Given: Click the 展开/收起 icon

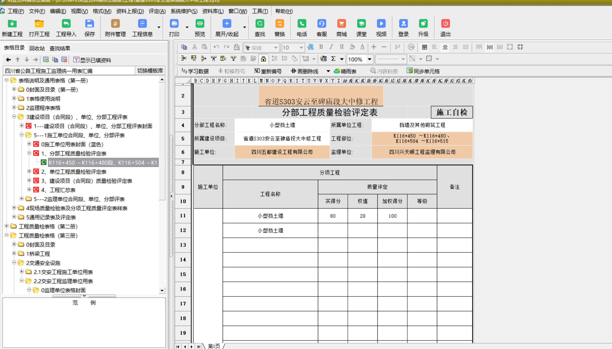Looking at the screenshot, I should tap(227, 28).
